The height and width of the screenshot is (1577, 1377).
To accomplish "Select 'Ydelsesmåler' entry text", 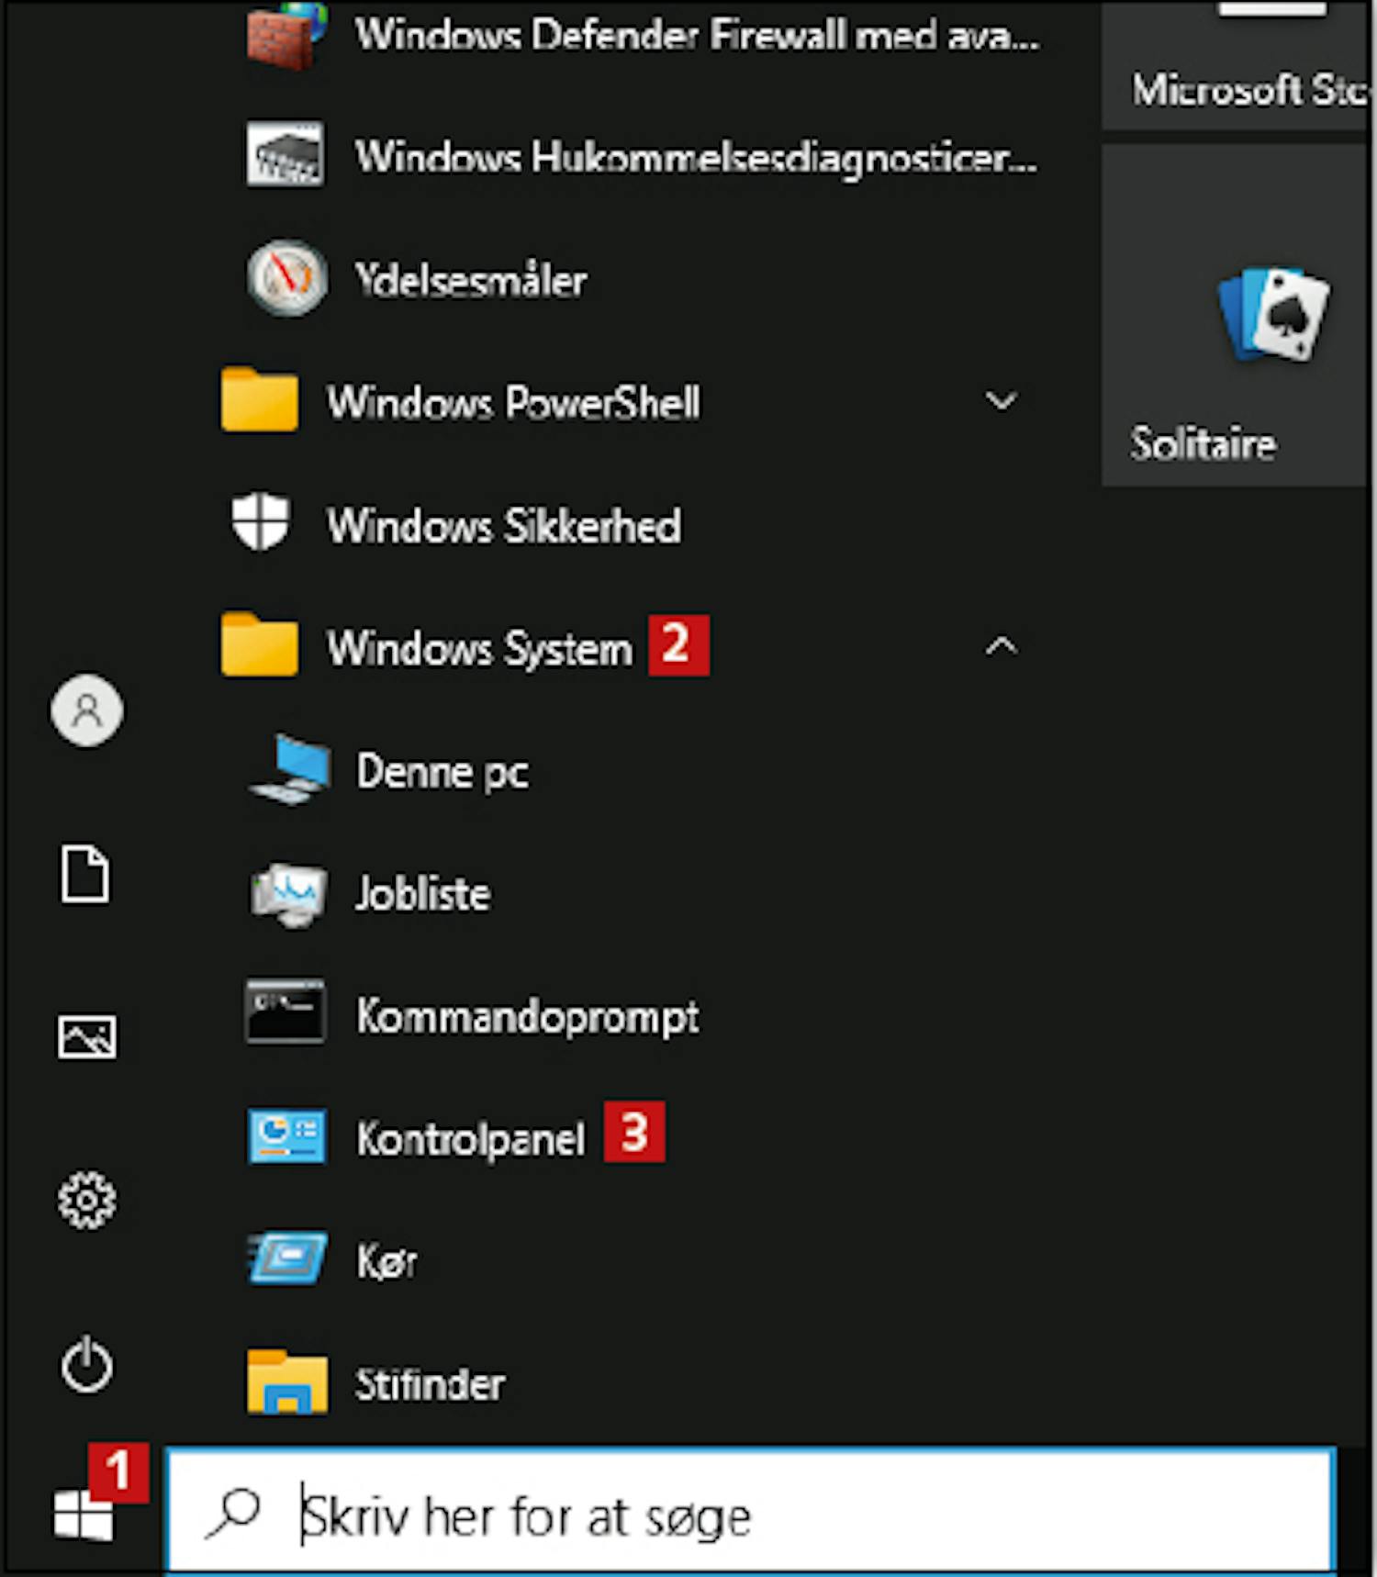I will (471, 280).
